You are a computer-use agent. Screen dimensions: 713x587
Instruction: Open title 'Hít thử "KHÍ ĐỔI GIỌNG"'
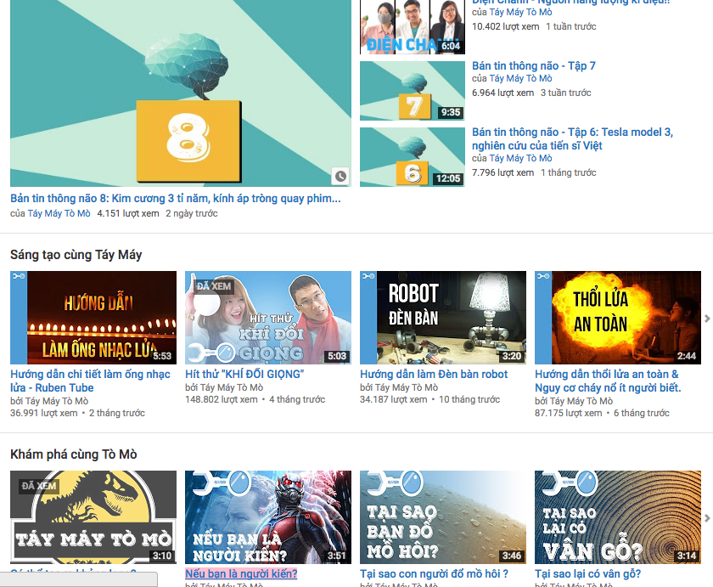click(244, 374)
